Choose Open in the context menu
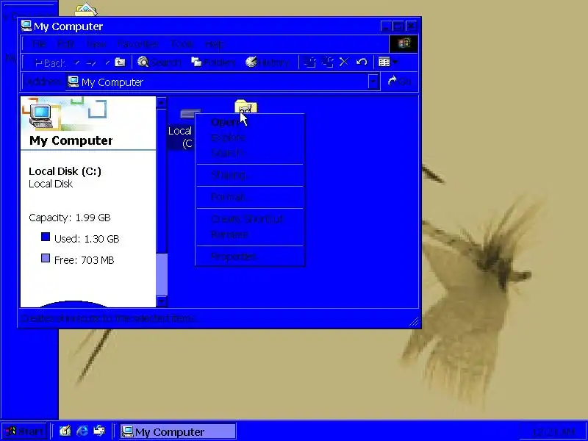The height and width of the screenshot is (441, 588). (250, 122)
